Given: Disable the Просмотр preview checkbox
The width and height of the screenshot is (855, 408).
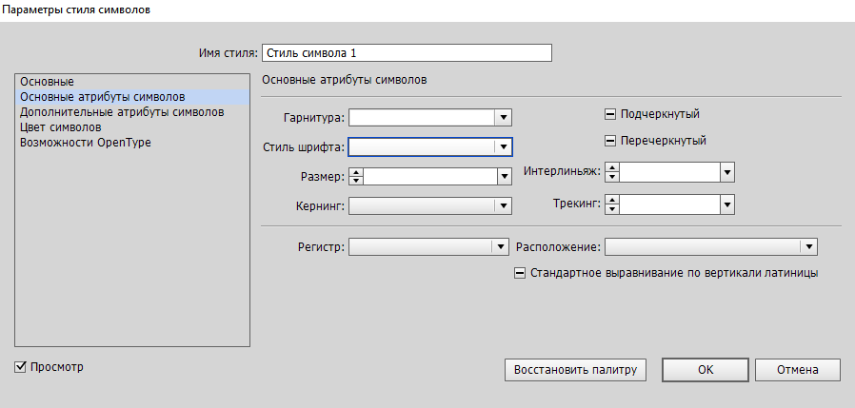Looking at the screenshot, I should click(21, 367).
